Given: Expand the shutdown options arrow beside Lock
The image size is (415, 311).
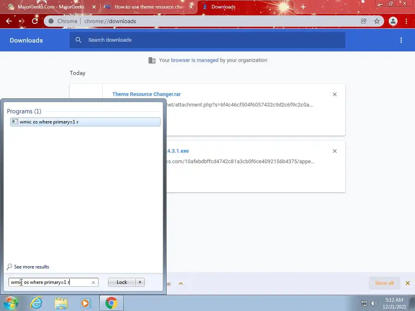Looking at the screenshot, I should 140,282.
